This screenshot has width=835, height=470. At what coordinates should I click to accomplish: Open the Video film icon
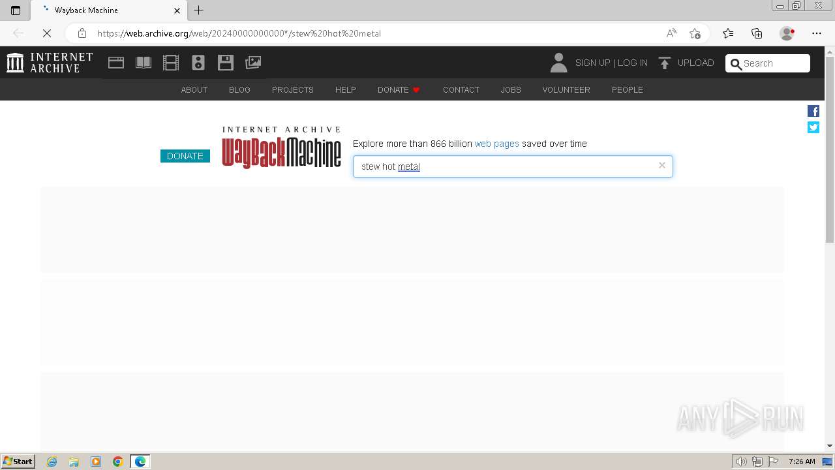click(171, 63)
